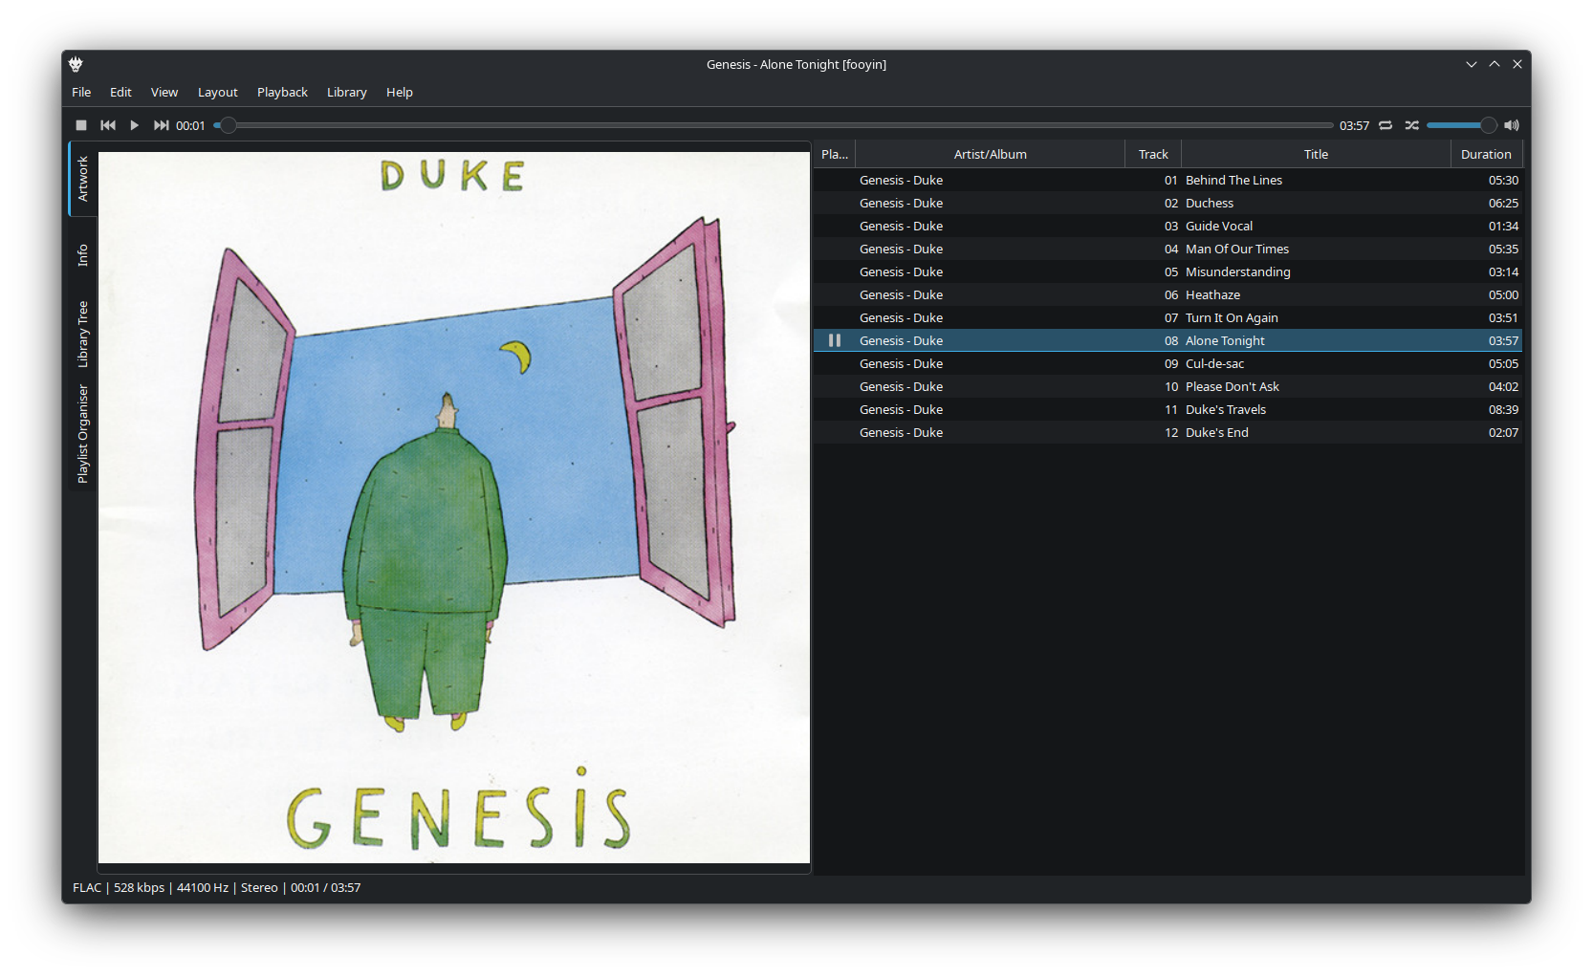Minimize the fooyin window
The width and height of the screenshot is (1593, 977).
pos(1472,64)
